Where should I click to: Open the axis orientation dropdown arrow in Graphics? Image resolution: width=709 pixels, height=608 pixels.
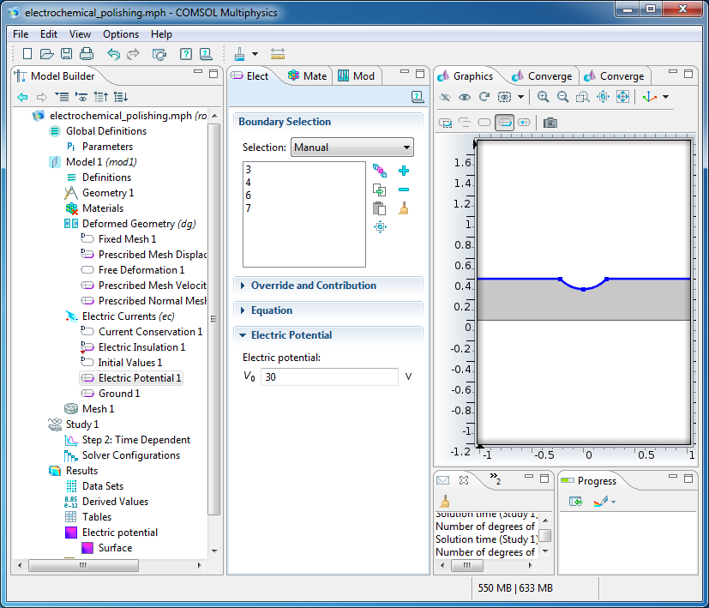click(665, 97)
